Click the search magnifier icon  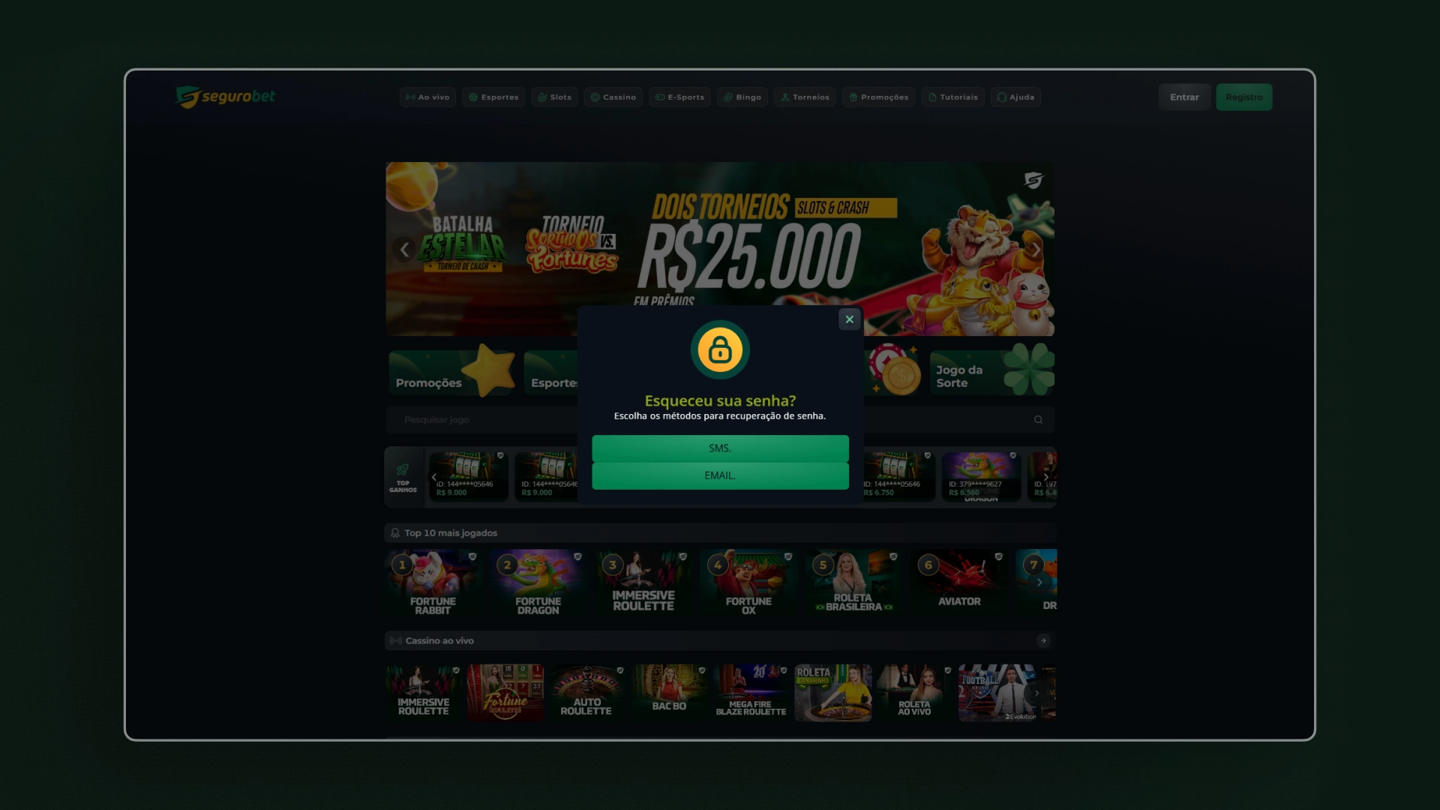[1039, 420]
